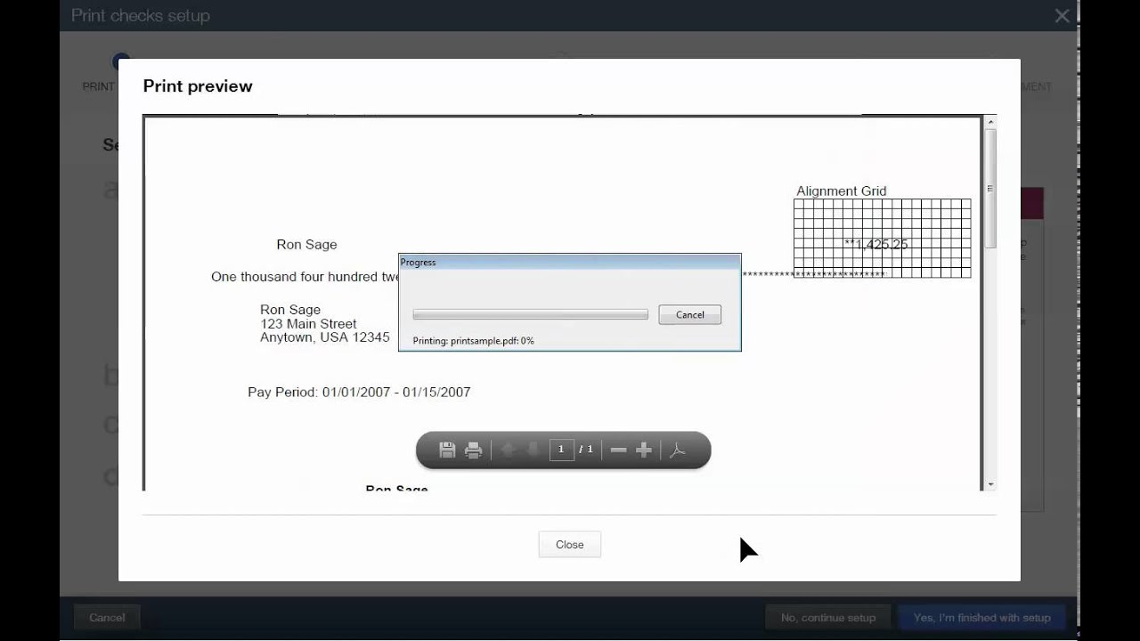Zoom out with the minus icon

pyautogui.click(x=618, y=450)
